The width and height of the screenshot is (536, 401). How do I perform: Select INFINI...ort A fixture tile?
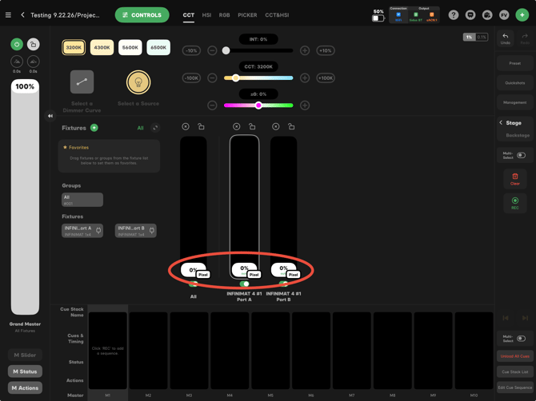point(82,231)
